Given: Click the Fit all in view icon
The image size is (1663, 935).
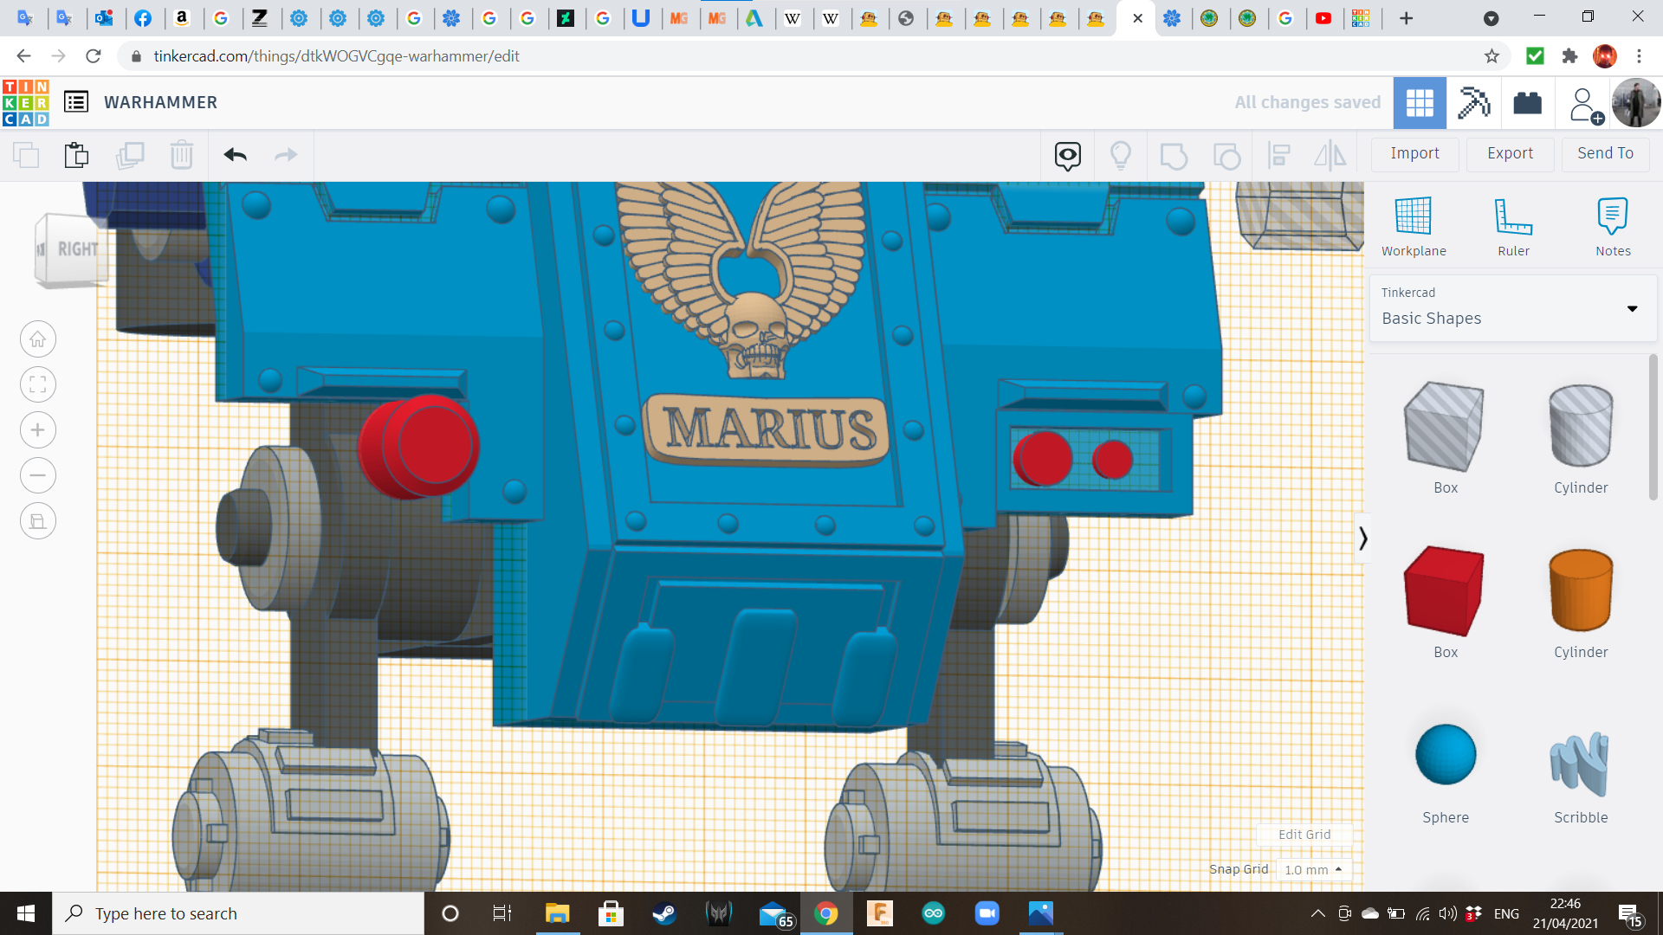Looking at the screenshot, I should tap(38, 384).
